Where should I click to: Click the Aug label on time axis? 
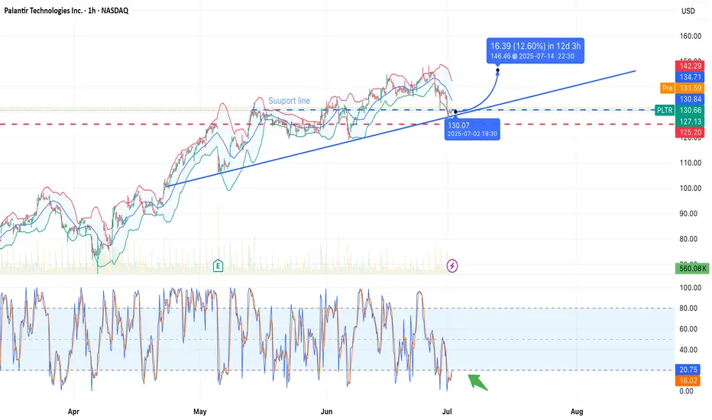click(576, 412)
